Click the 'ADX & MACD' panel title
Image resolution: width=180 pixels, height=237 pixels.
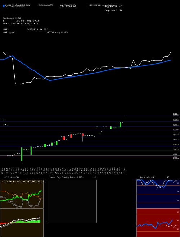[12, 177]
